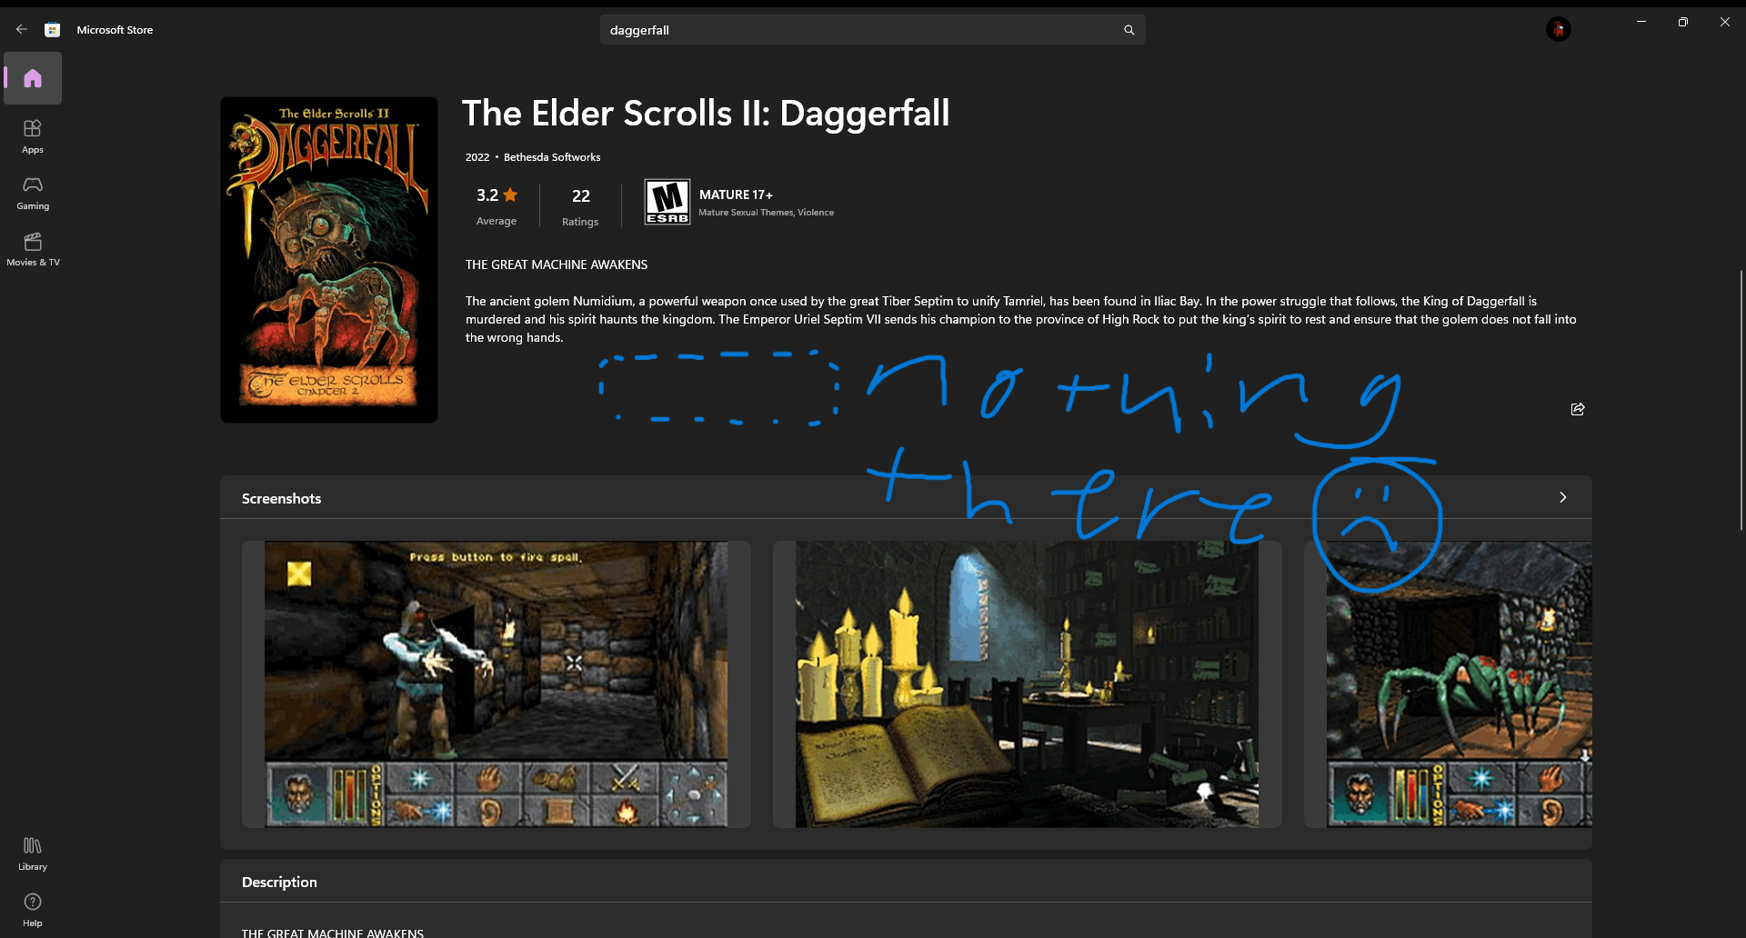Open the screenshot of mage casting spell
The image size is (1746, 938).
497,684
